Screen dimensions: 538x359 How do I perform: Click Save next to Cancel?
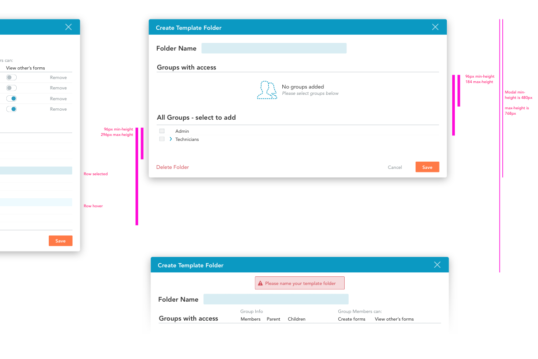(427, 167)
